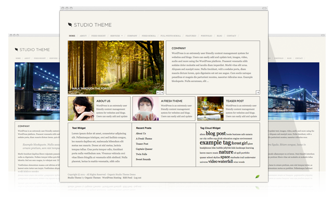Open the Contact page

click(x=231, y=36)
